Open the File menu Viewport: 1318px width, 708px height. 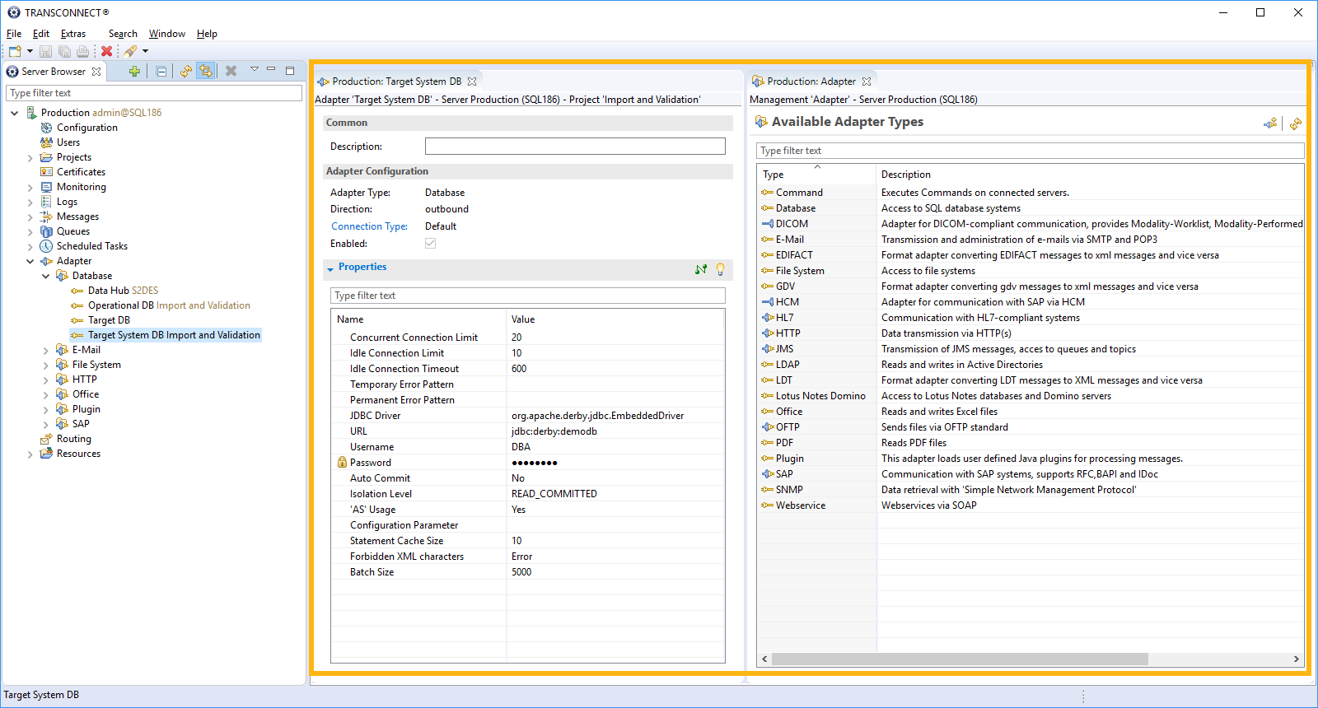click(x=14, y=34)
